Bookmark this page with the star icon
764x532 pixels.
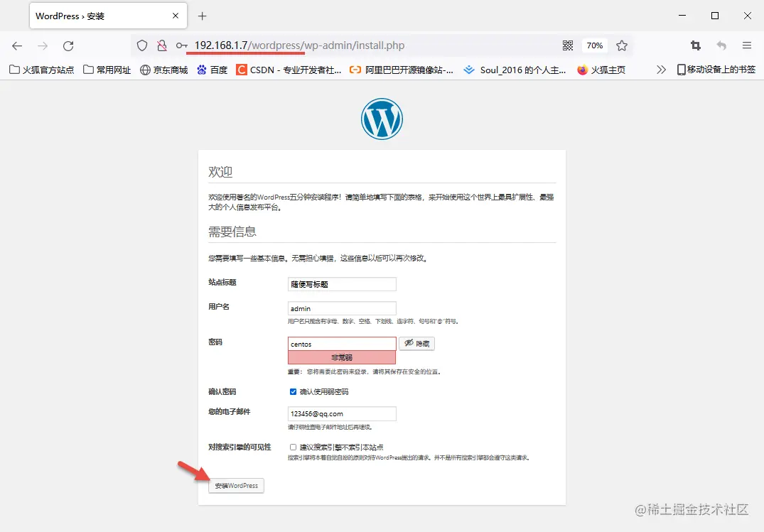(x=623, y=45)
